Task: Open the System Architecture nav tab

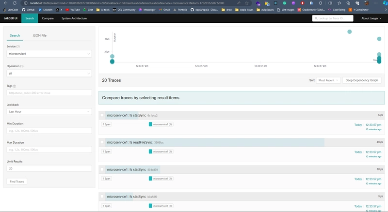Action: pos(74,18)
